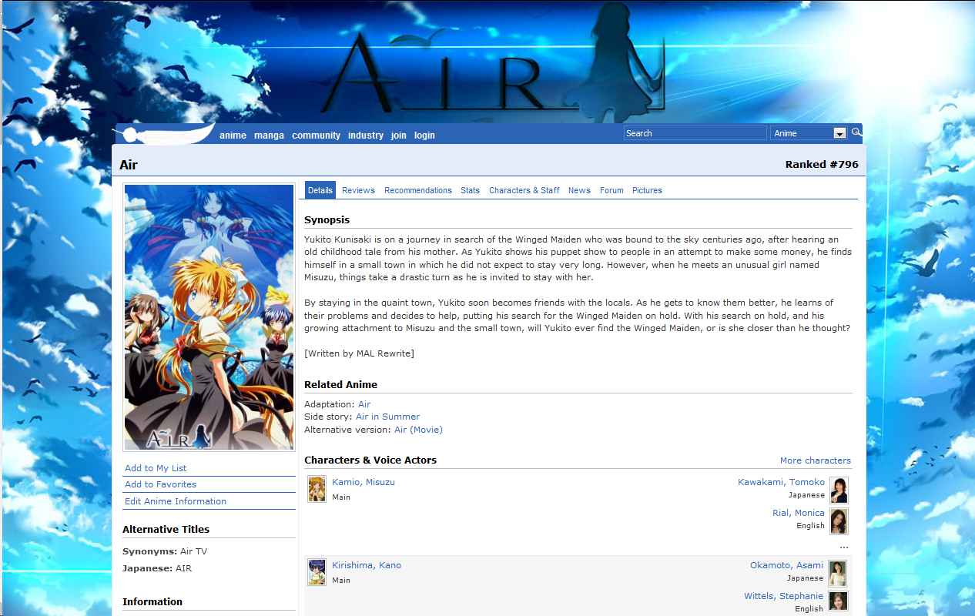Click the Alternative Titles heading
This screenshot has width=975, height=616.
click(x=166, y=530)
